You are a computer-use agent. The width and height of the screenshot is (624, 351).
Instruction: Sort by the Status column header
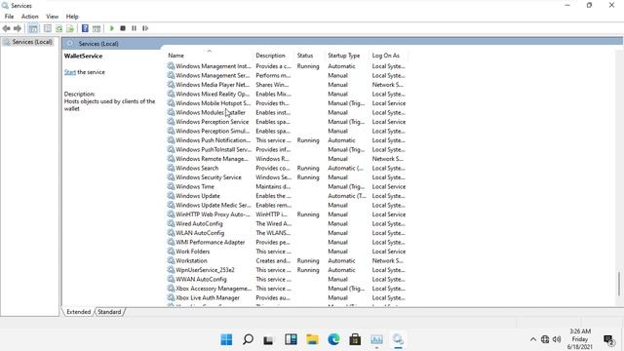(310, 56)
